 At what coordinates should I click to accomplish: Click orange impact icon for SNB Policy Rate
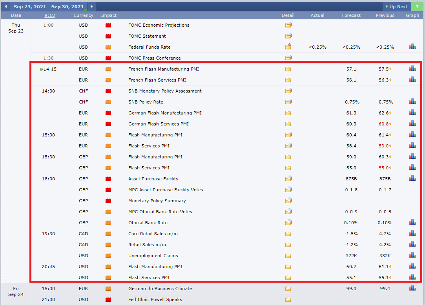[x=108, y=102]
